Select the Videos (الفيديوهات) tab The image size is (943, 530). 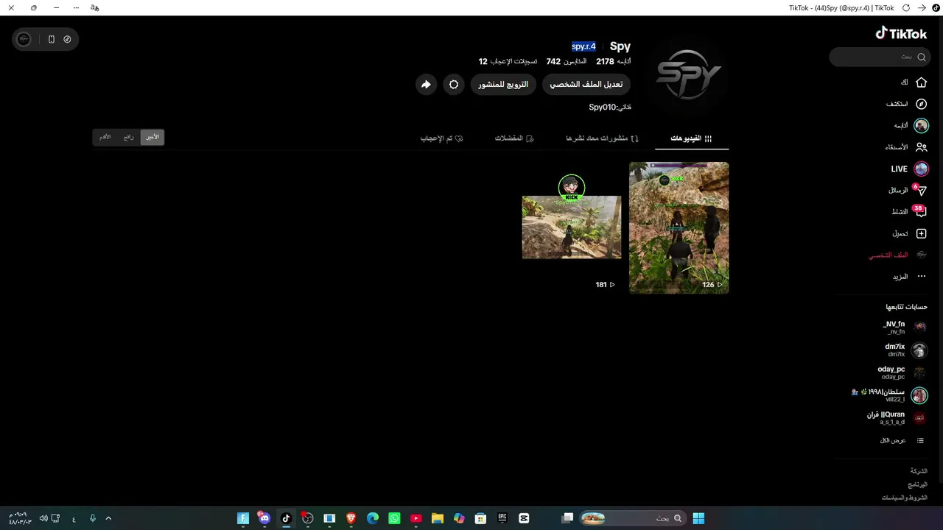coord(691,138)
